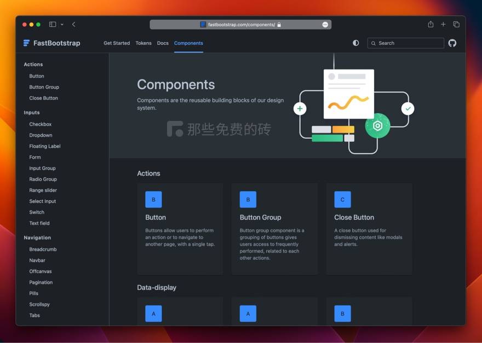
Task: Open the ellipsis control in the address bar
Action: [325, 25]
